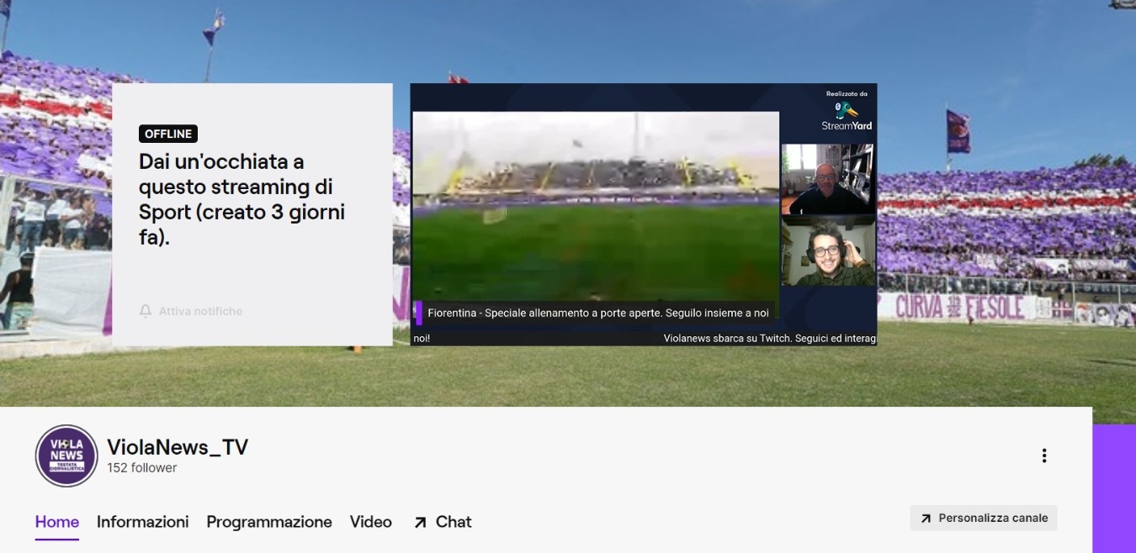The width and height of the screenshot is (1136, 553).
Task: Click the Violanews sbarca su Twitch ticker
Action: pyautogui.click(x=770, y=339)
